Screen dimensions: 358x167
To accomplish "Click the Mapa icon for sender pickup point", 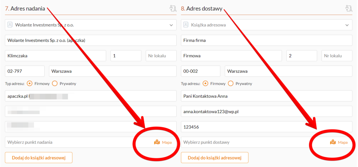I will (157, 142).
